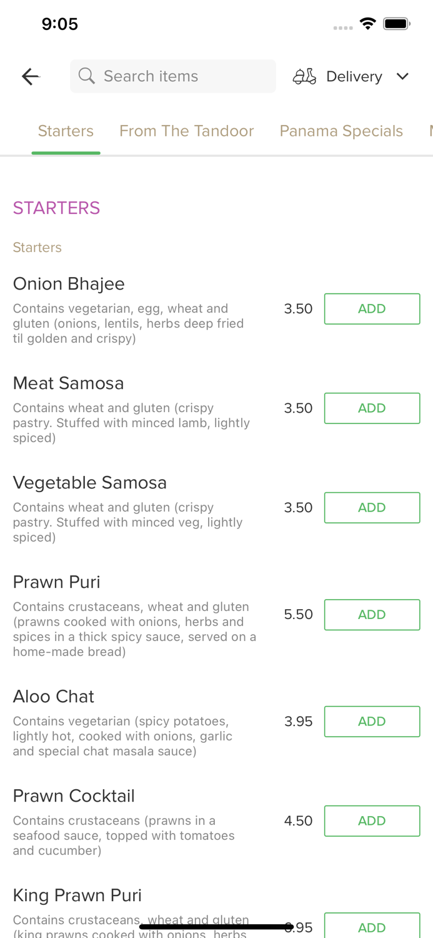
Task: Tap the delivery scooter icon
Action: (304, 76)
